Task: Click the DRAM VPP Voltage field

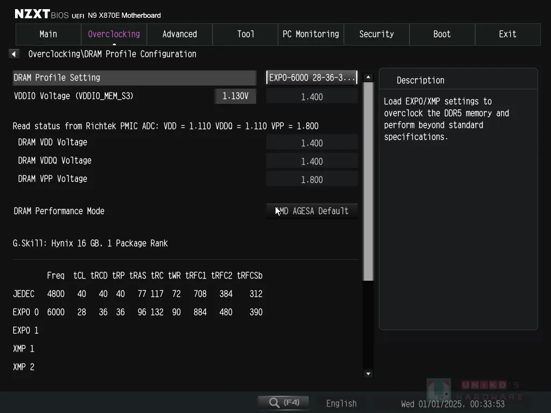Action: (x=312, y=180)
